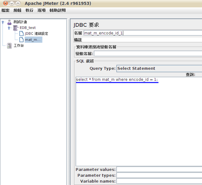
Task: Select the 工作台 tree item
Action: click(19, 46)
